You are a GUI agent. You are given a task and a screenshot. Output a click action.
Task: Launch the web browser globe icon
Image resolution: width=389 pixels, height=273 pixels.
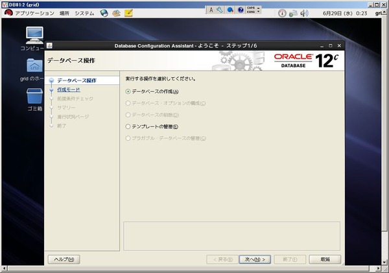coord(104,13)
